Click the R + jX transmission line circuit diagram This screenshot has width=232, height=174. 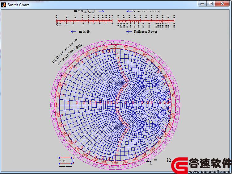(x=66, y=162)
